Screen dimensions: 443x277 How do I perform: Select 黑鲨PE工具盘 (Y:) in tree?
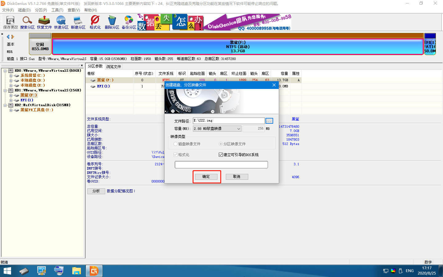click(37, 110)
